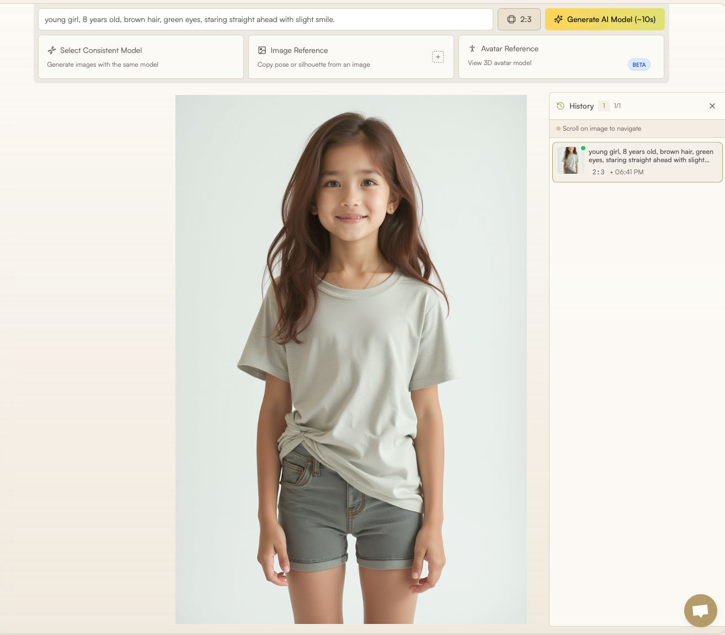Screen dimensions: 725x635
Task: Click 'View 3D avatar model' text
Action: [x=499, y=63]
